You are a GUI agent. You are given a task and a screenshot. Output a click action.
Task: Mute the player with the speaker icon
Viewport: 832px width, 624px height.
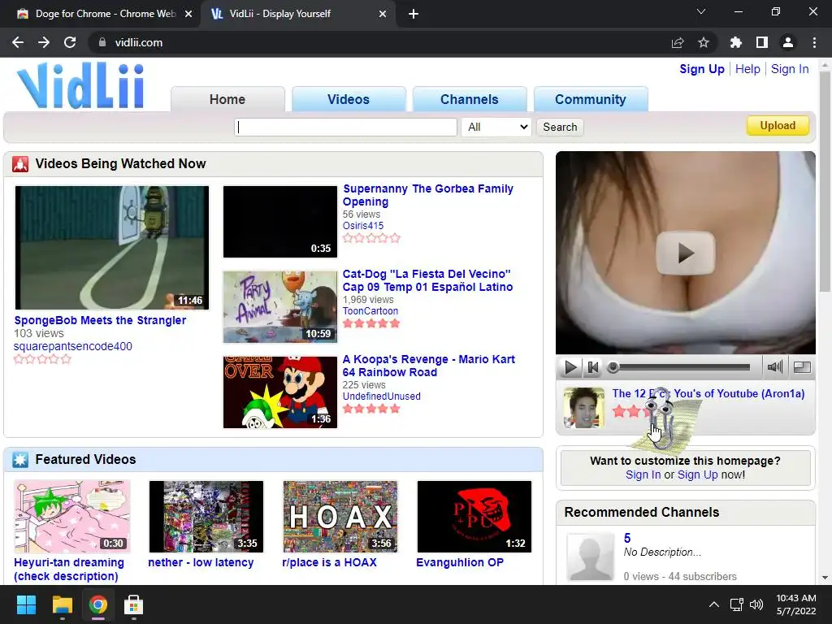(x=774, y=366)
